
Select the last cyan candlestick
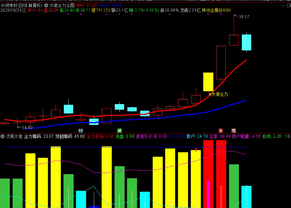pos(246,42)
